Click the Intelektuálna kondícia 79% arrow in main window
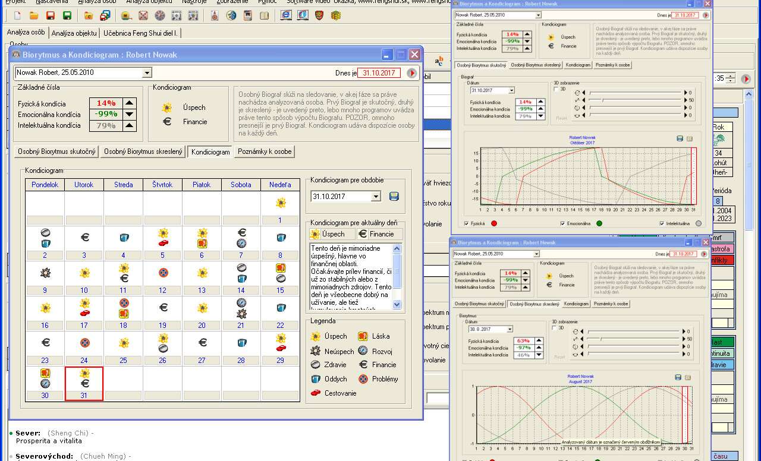Viewport: 761px width, 461px height. pos(129,126)
